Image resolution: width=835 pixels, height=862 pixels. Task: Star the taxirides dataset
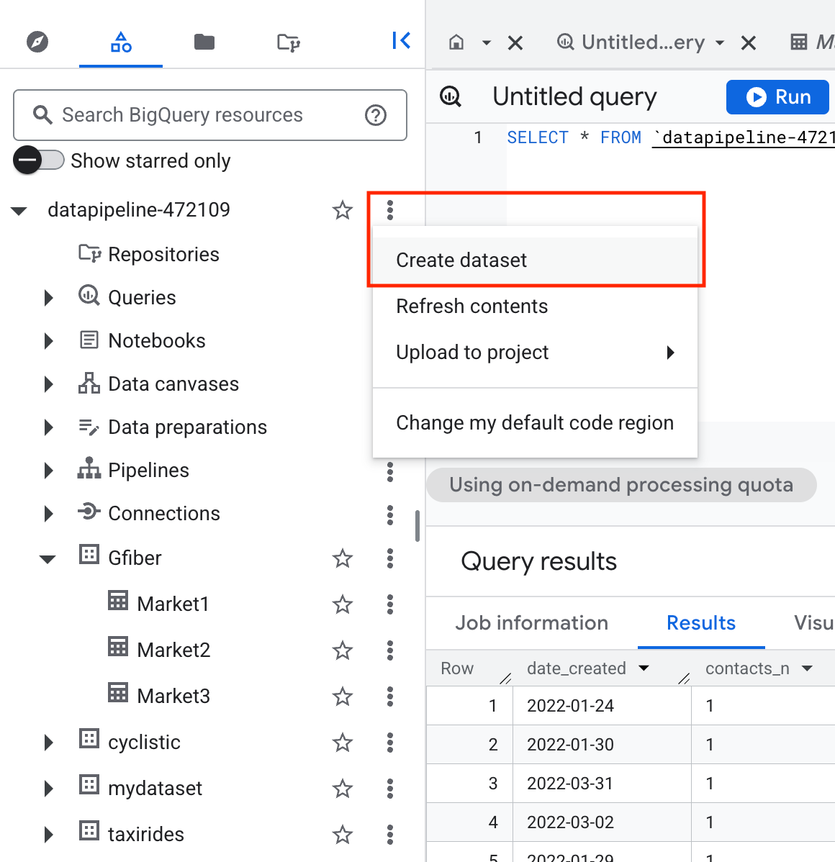pos(343,835)
